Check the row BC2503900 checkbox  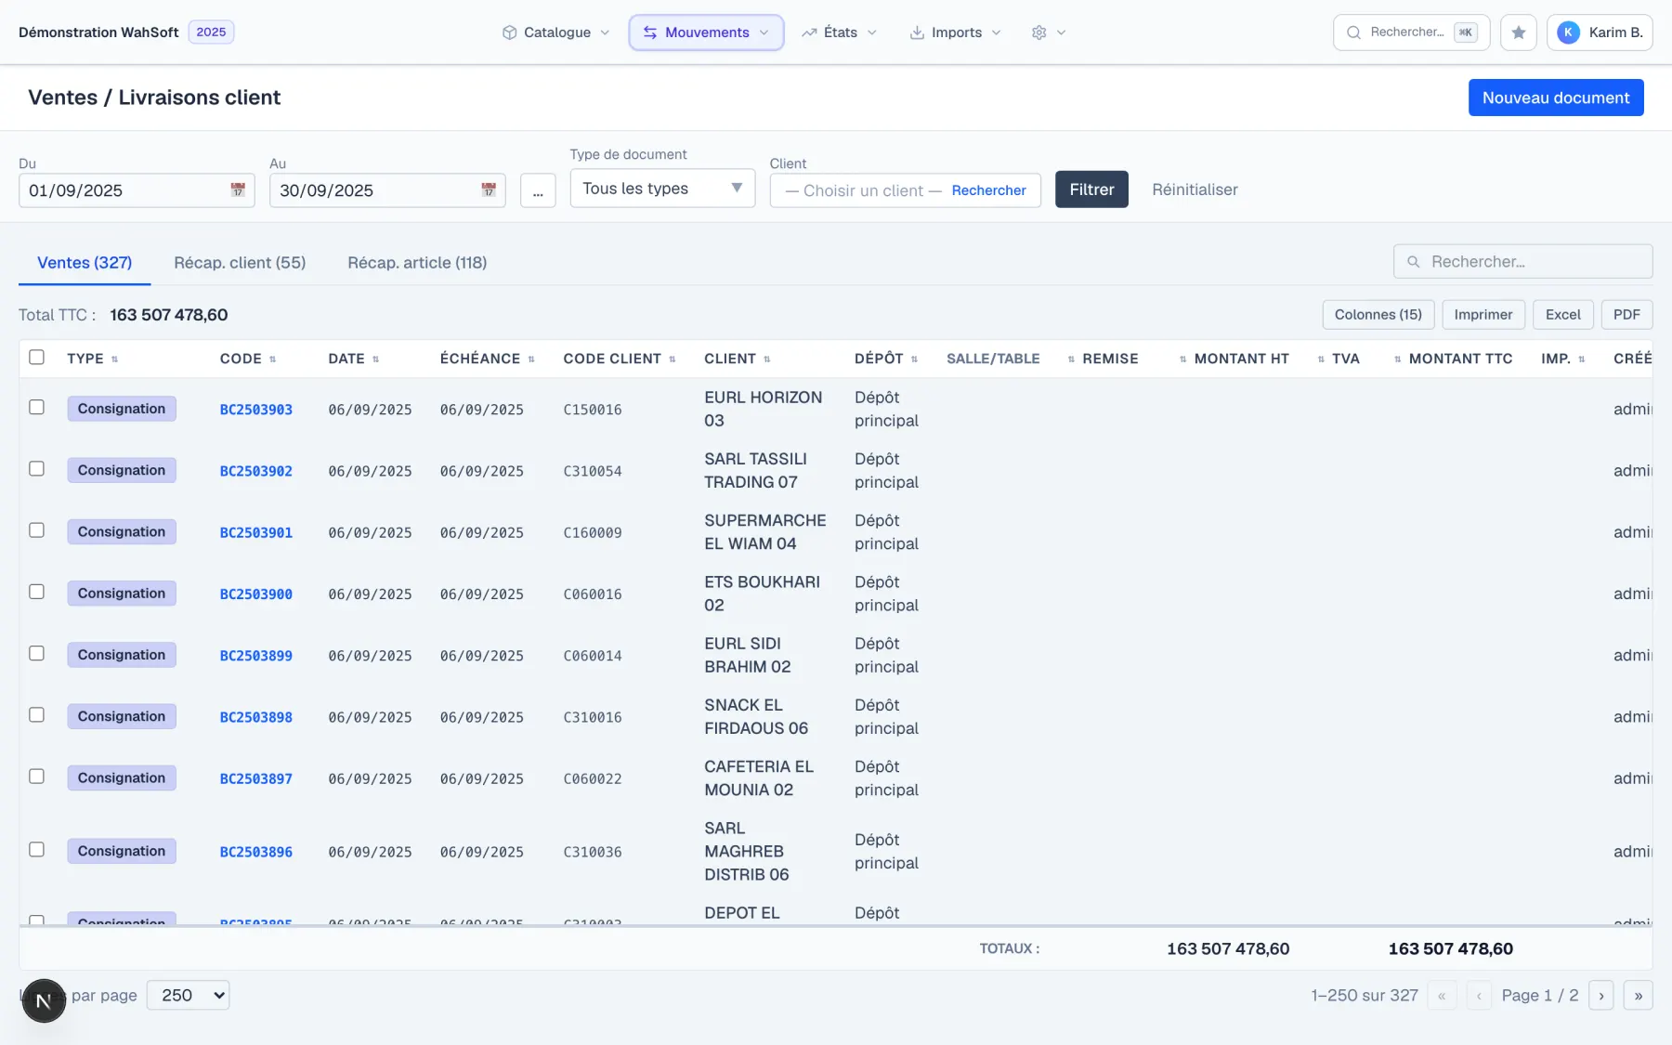[36, 592]
